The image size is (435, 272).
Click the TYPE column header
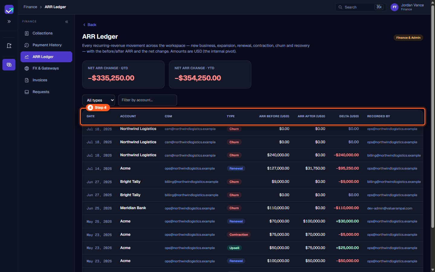point(231,116)
